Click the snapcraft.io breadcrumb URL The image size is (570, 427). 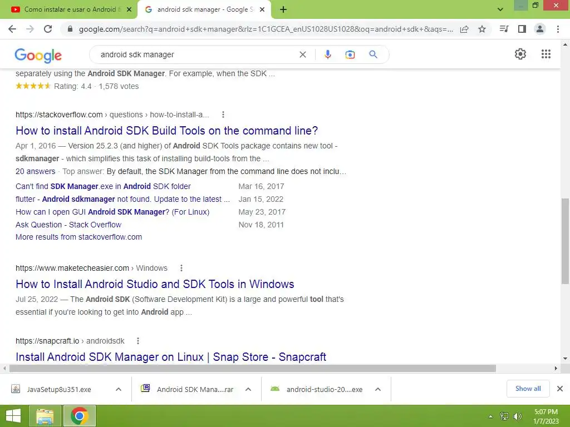point(70,341)
